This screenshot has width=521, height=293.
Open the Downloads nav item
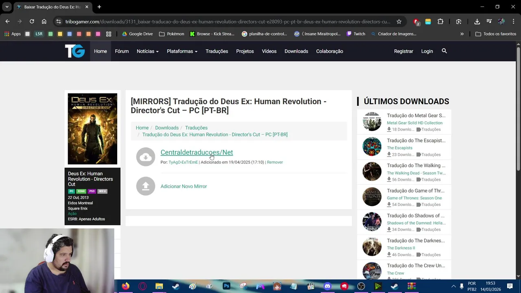[x=296, y=51]
